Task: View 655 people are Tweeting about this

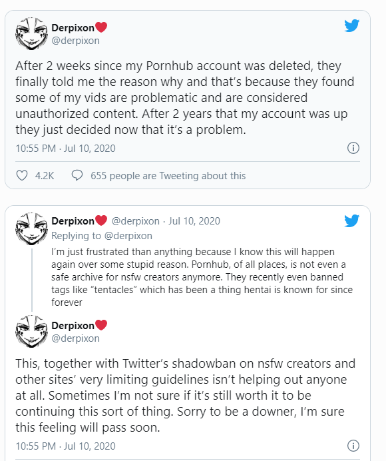Action: point(168,176)
